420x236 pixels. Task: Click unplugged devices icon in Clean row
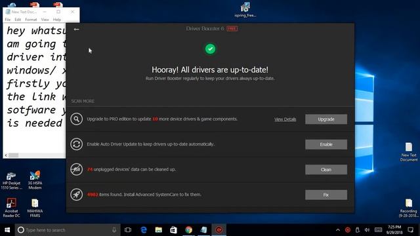(x=76, y=169)
